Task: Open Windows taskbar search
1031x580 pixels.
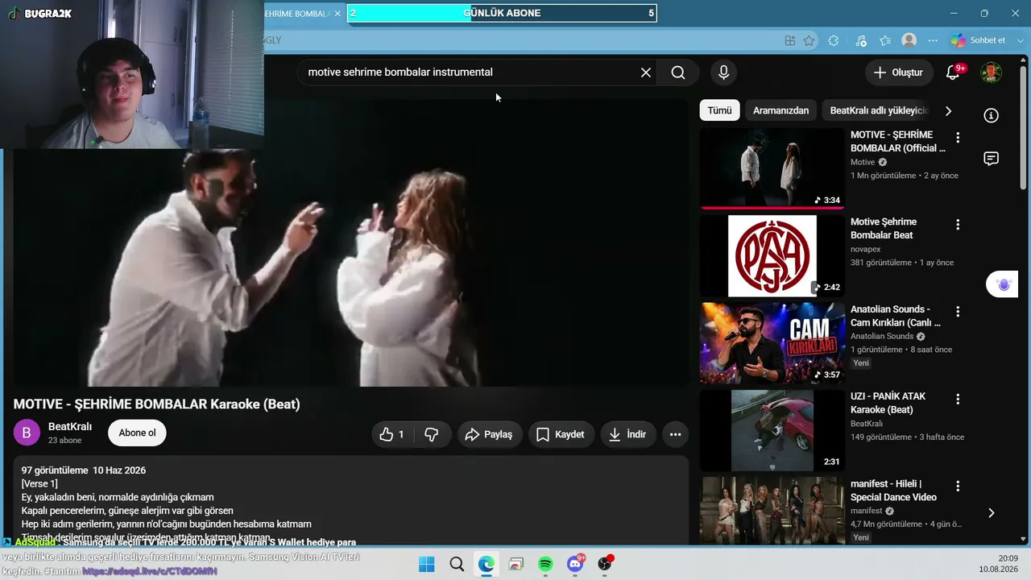Action: pos(457,564)
